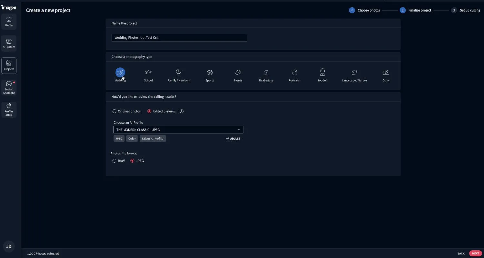Screen dimensions: 484x258
Task: Choose the Real estate house icon
Action: 266,73
